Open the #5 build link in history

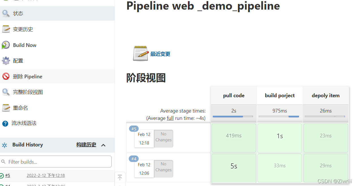8,176
